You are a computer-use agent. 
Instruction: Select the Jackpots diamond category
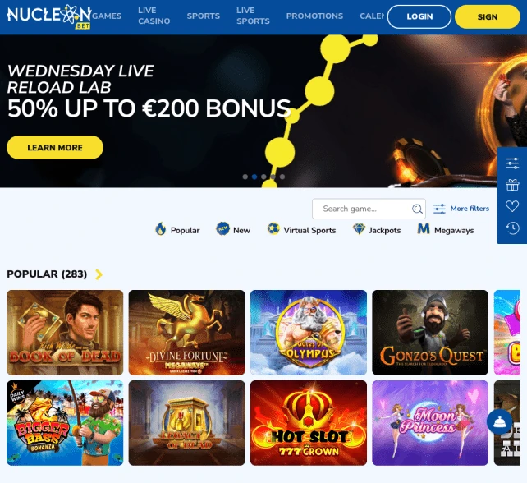[x=377, y=230]
